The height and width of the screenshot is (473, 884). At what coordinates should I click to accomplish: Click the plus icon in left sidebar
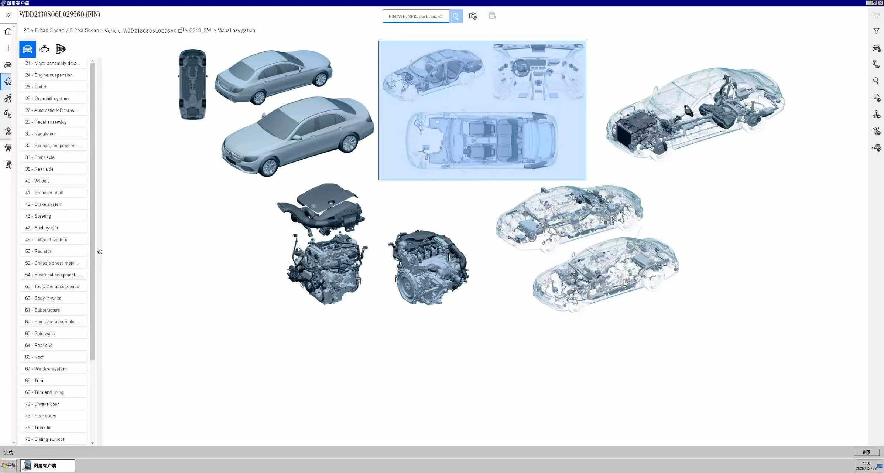[x=8, y=48]
